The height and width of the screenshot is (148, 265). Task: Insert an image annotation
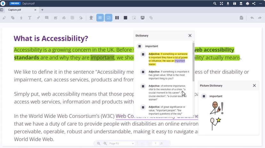tap(56, 18)
